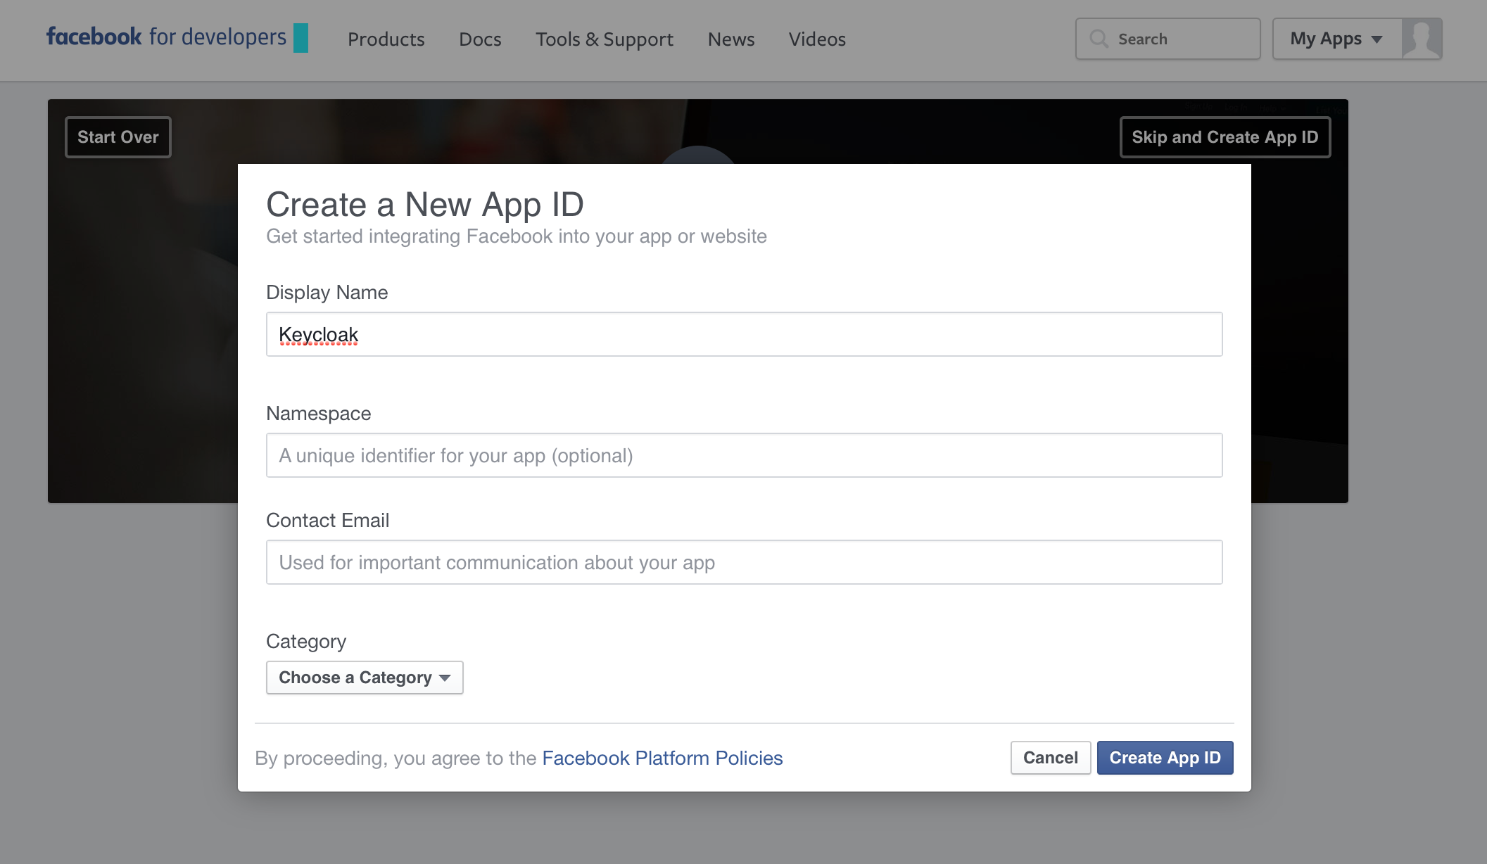Screen dimensions: 1487x864
Task: Click the Namespace input field
Action: coord(743,455)
